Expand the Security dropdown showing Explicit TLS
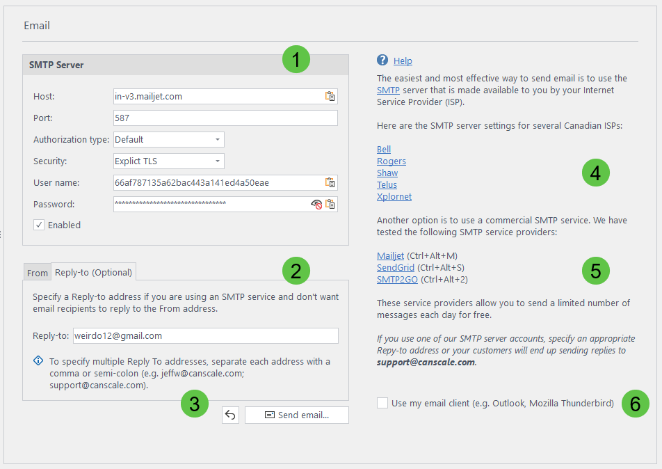662x469 pixels. point(169,161)
